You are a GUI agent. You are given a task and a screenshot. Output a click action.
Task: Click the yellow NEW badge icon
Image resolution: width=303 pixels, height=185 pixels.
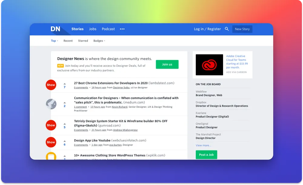(60, 65)
